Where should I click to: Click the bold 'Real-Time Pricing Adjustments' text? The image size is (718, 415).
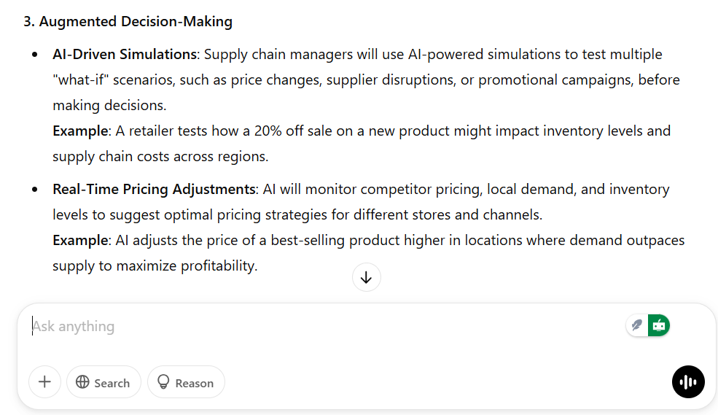pos(154,189)
